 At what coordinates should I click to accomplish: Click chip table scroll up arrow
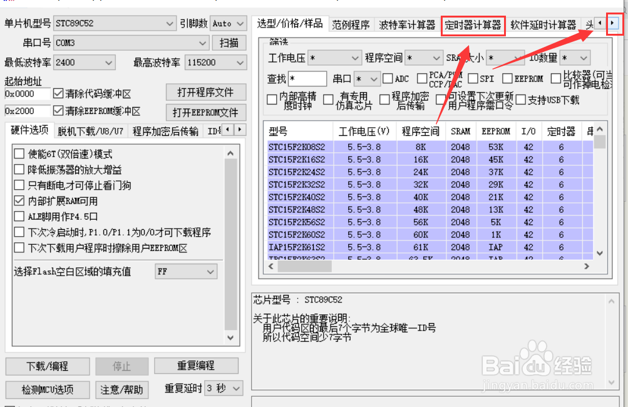[x=600, y=129]
